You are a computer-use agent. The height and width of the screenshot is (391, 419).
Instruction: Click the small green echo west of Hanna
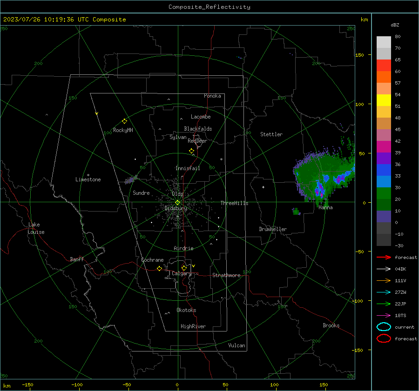click(x=296, y=212)
